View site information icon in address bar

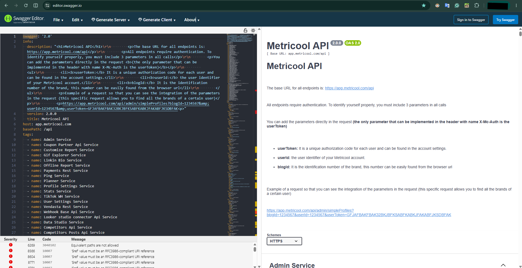(47, 5)
